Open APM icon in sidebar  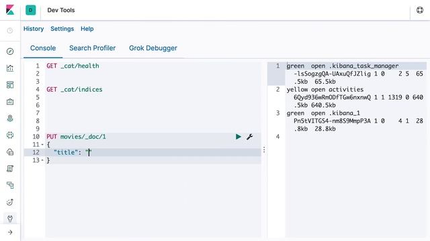click(10, 185)
